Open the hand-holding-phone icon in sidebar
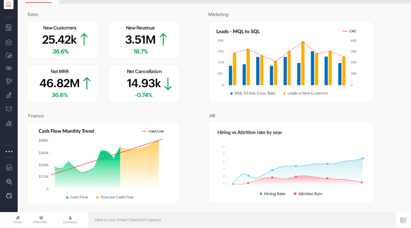The width and height of the screenshot is (411, 228). point(9,95)
